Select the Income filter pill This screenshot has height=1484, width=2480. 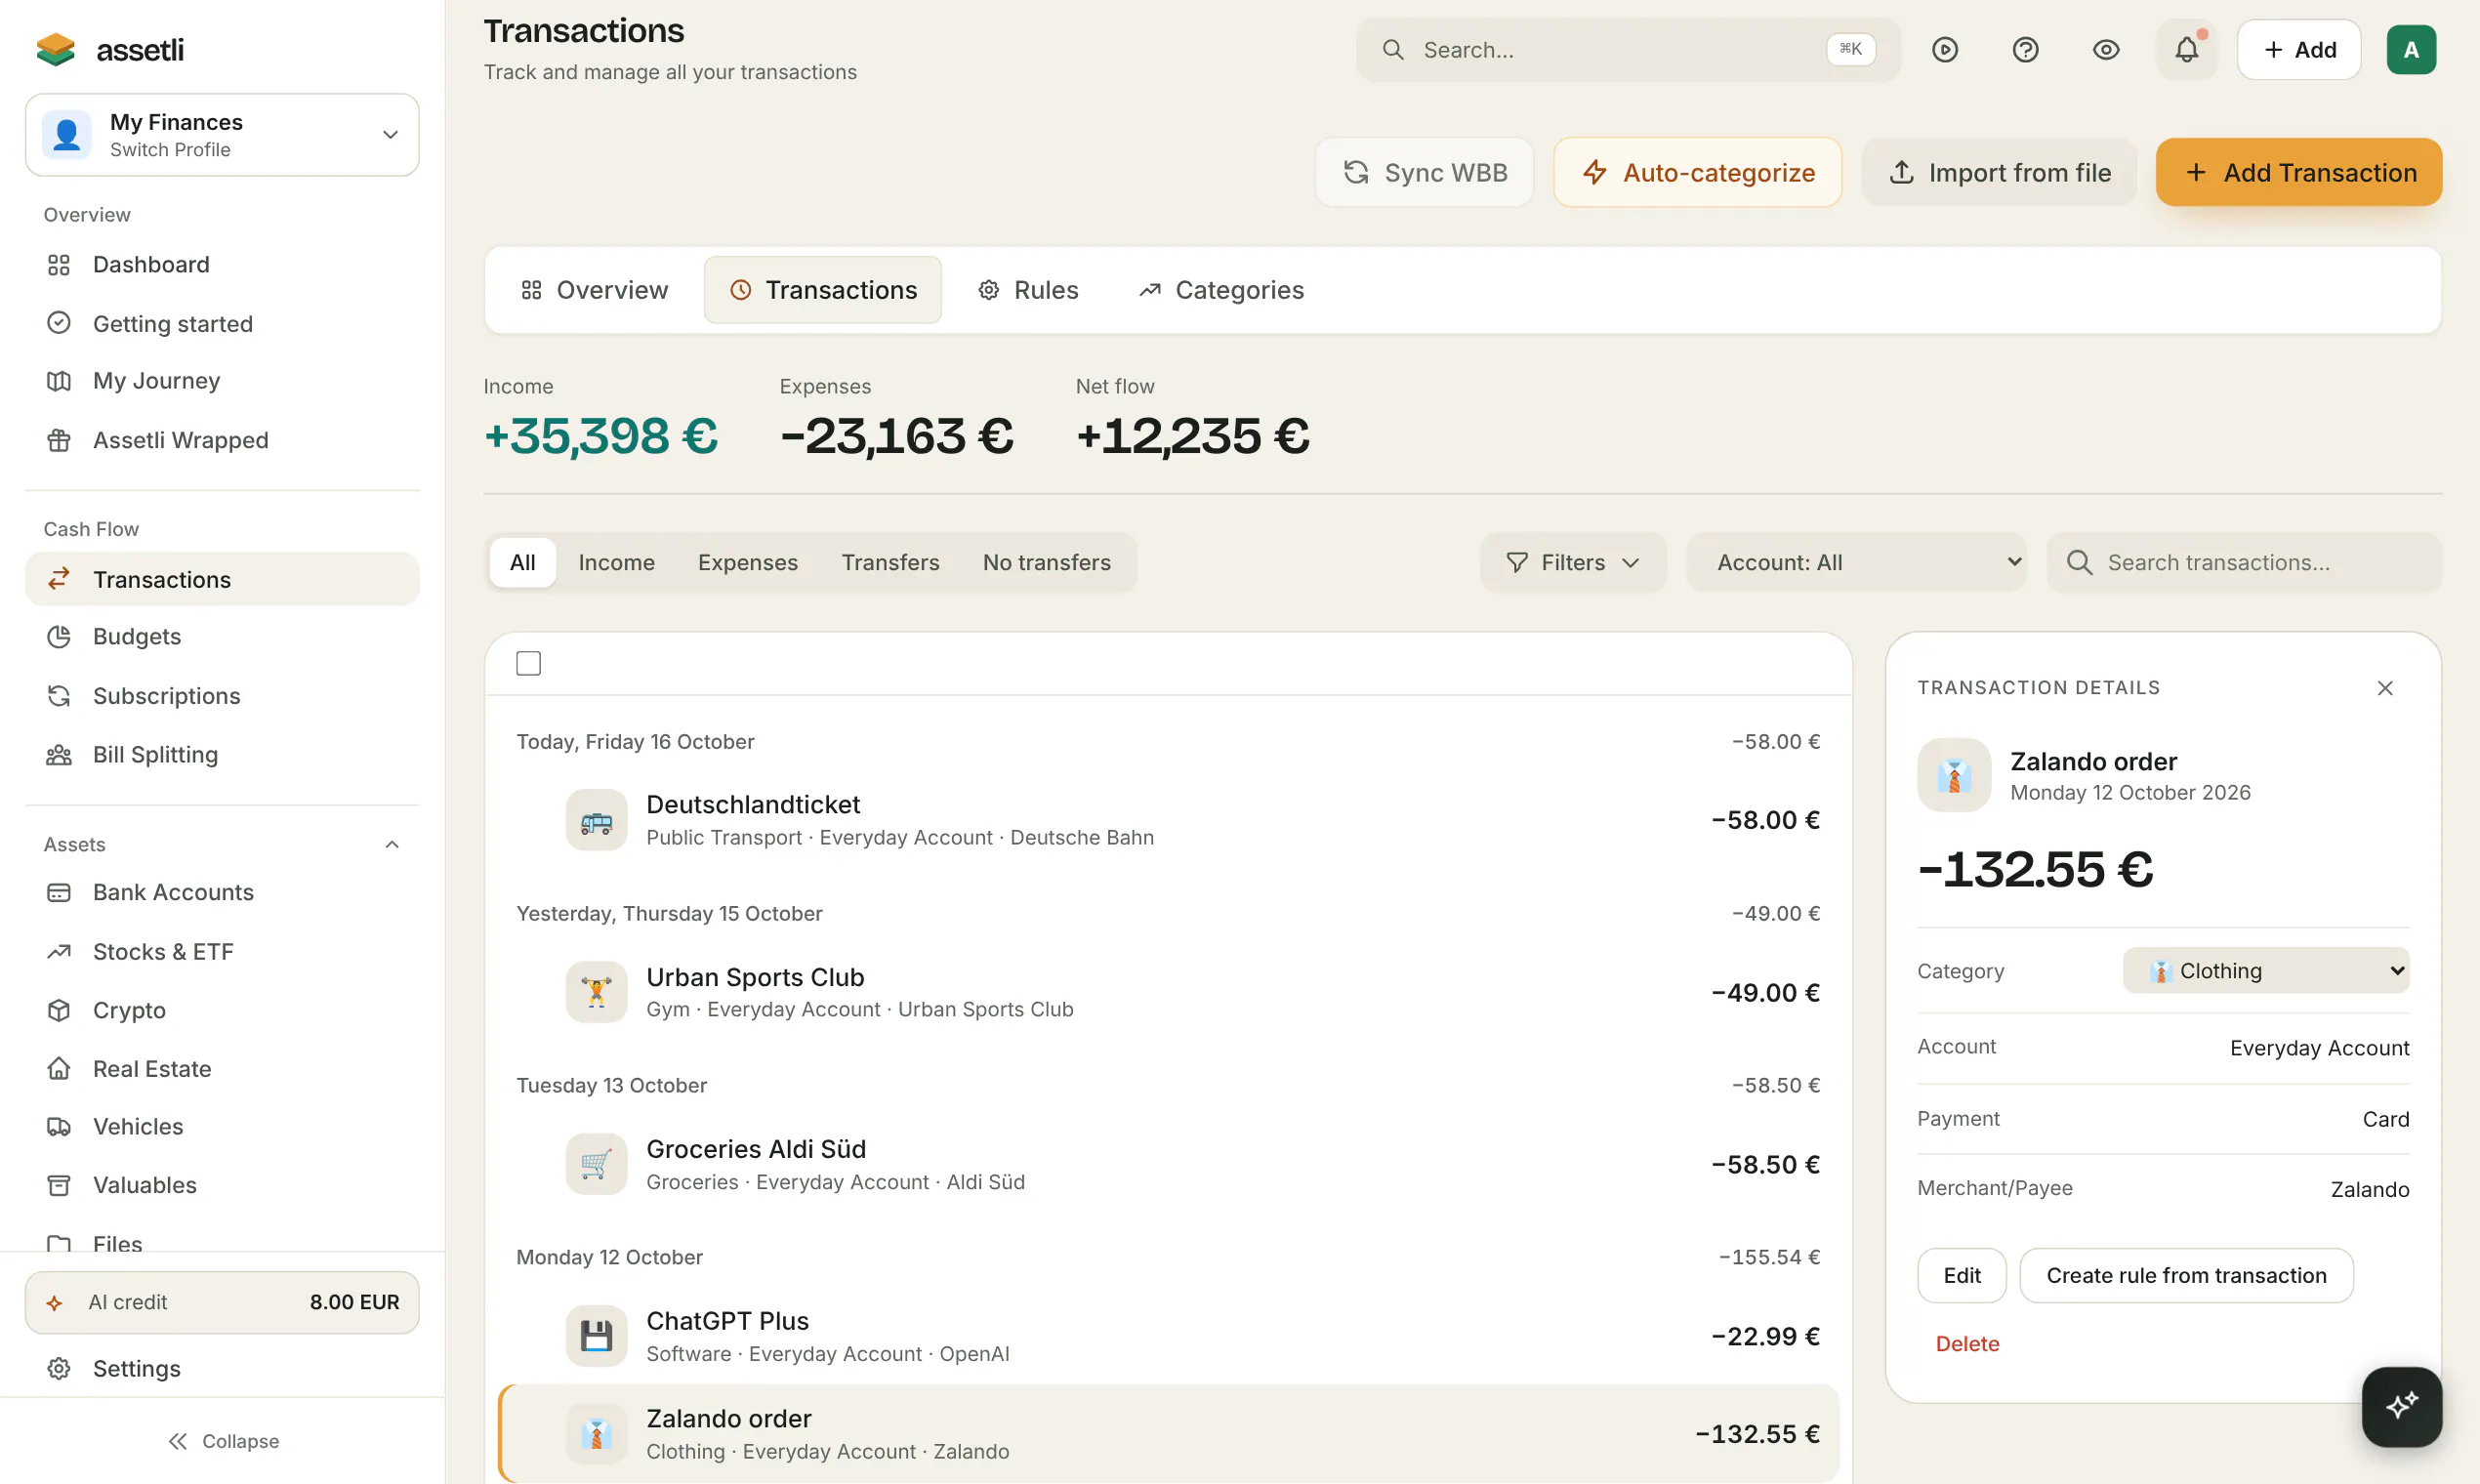pyautogui.click(x=616, y=562)
